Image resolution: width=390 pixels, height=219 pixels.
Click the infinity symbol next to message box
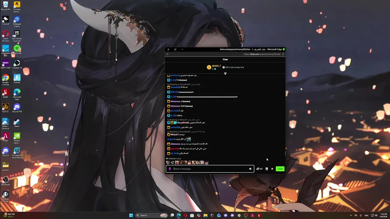pos(261,169)
